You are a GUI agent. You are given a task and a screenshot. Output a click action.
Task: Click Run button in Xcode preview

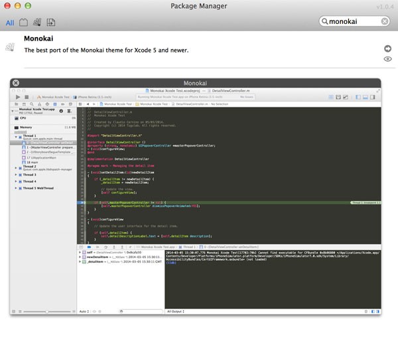coord(18,97)
